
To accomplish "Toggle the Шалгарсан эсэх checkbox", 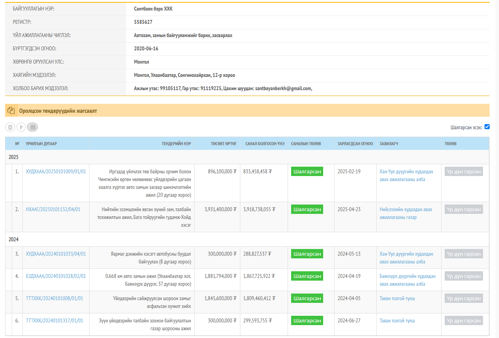I will (487, 126).
